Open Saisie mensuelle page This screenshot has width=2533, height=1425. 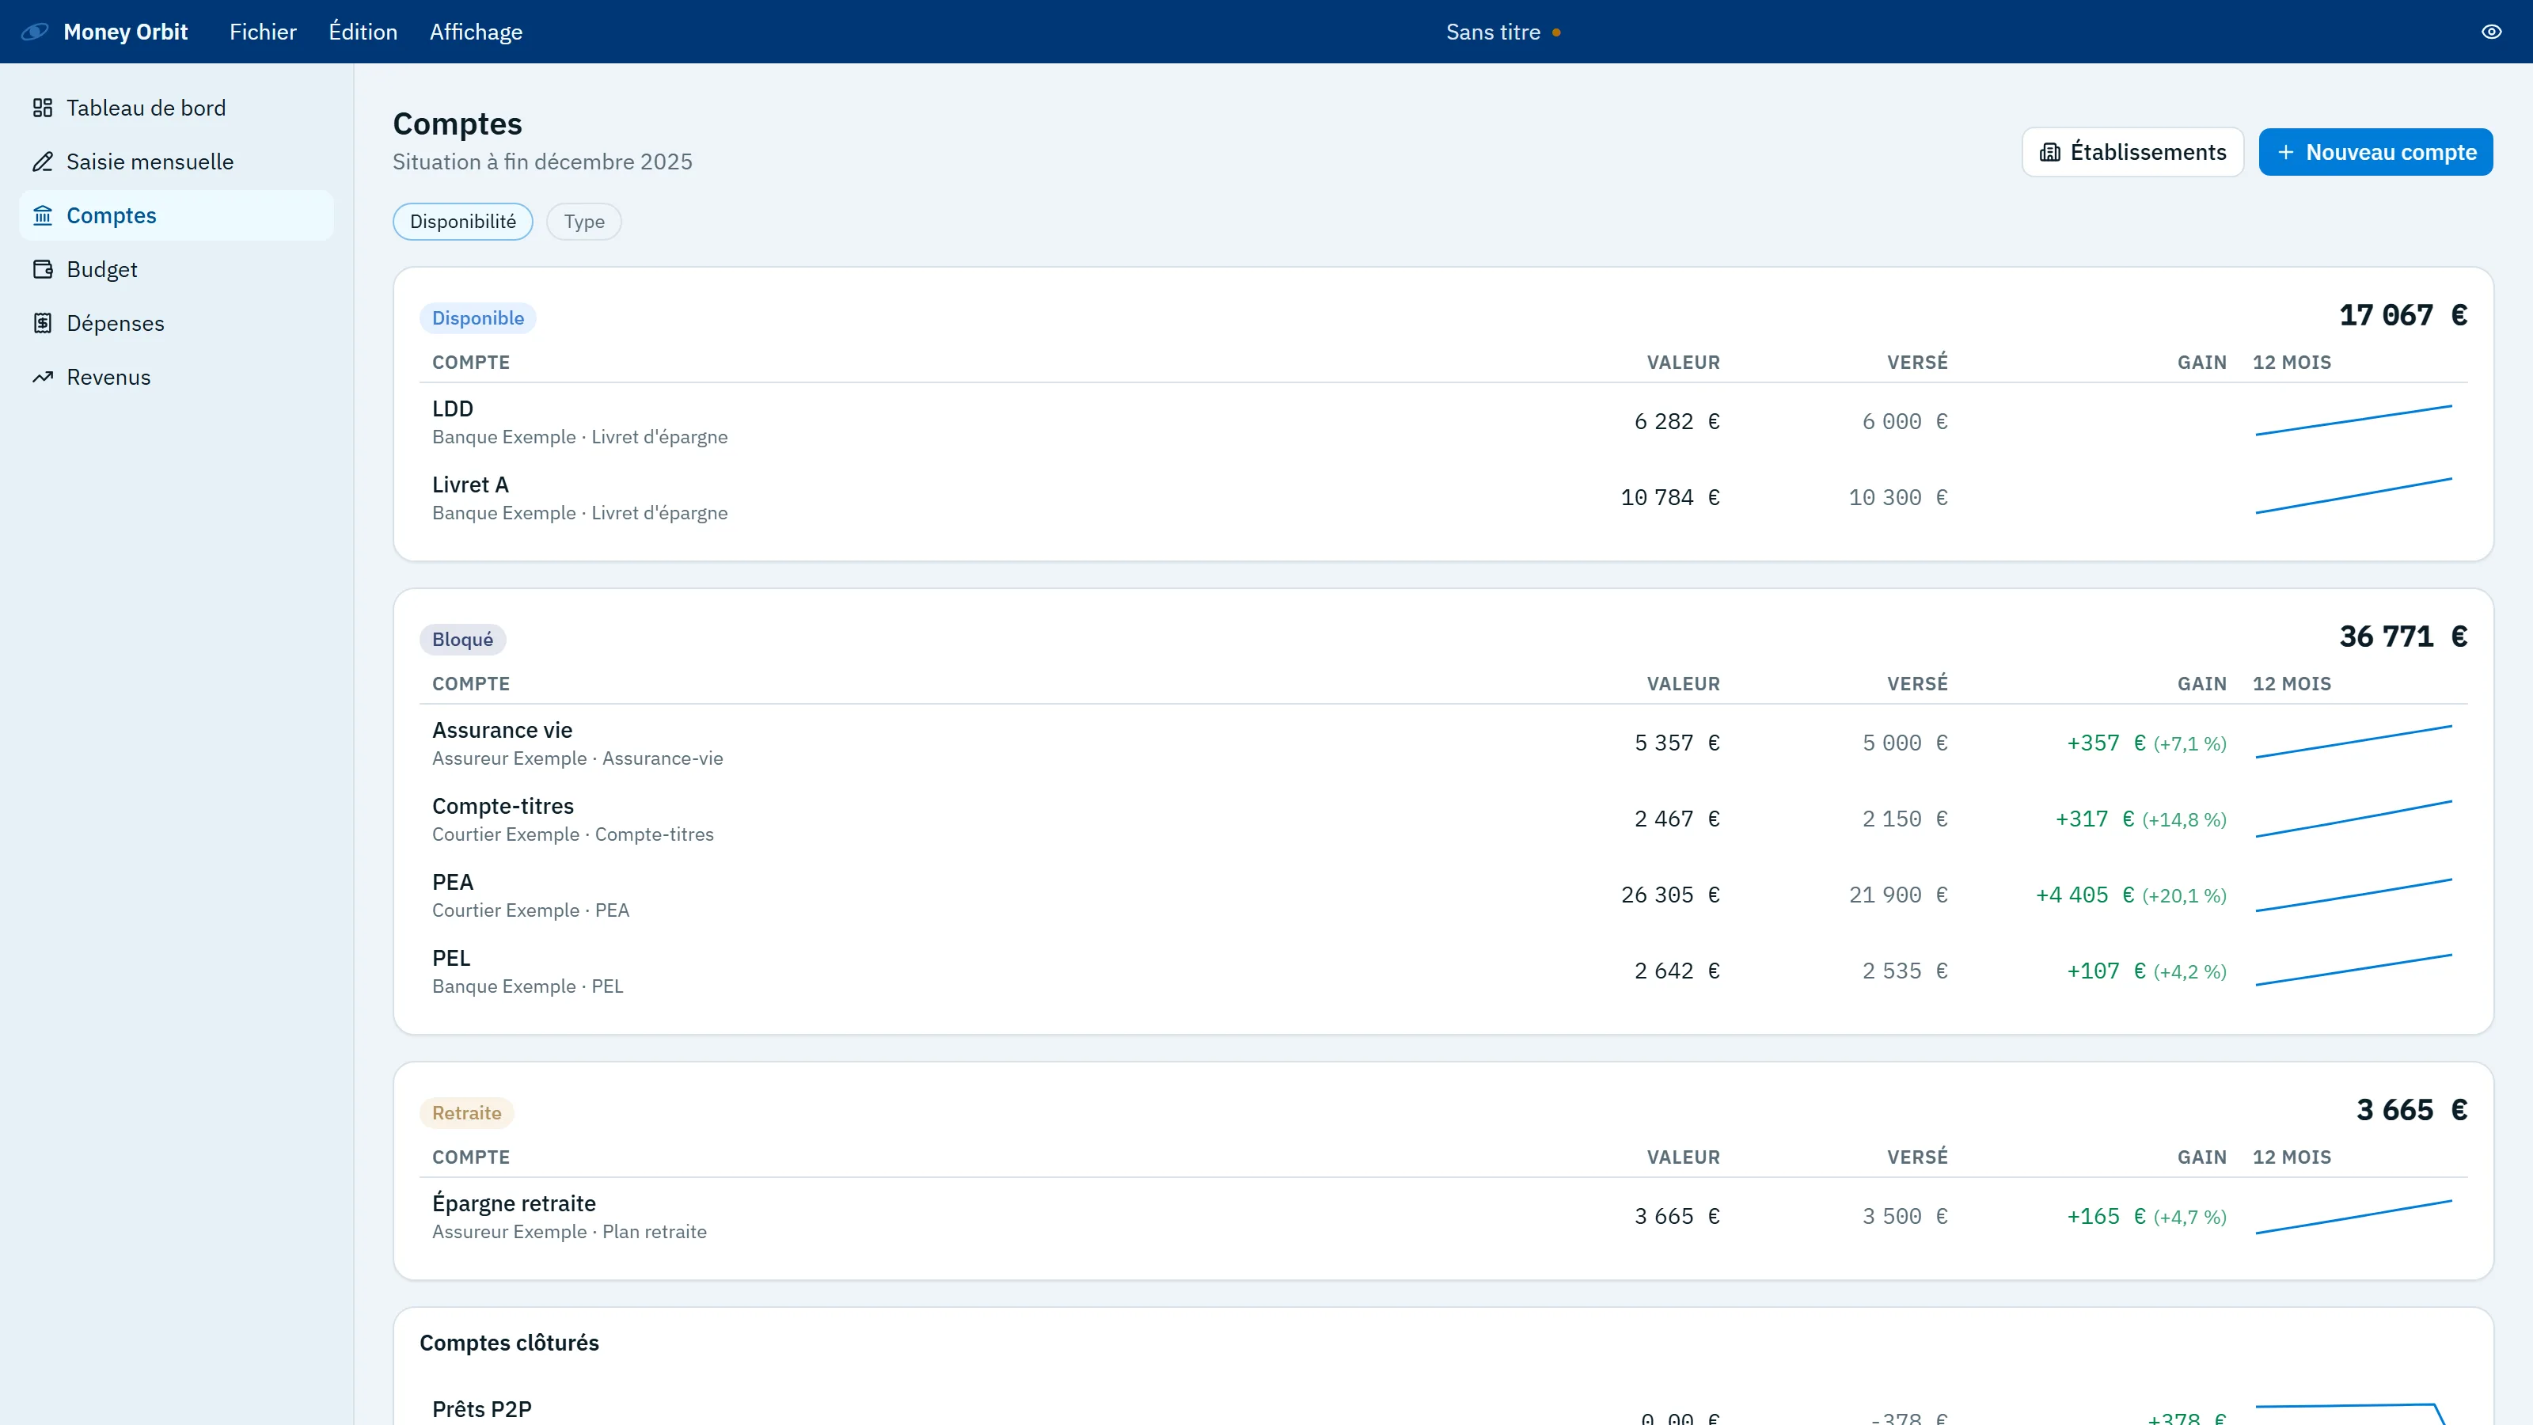point(176,161)
